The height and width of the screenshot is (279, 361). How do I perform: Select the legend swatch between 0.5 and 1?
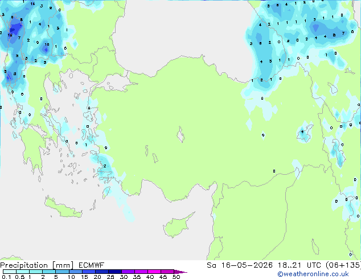[23, 272]
